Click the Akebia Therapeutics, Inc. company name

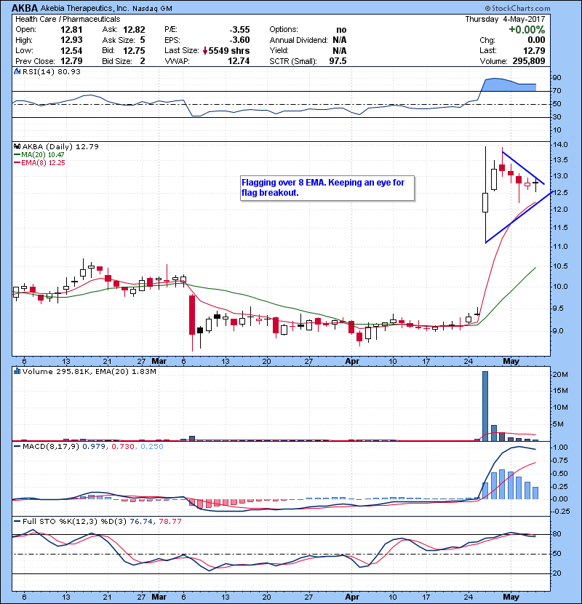pos(84,8)
